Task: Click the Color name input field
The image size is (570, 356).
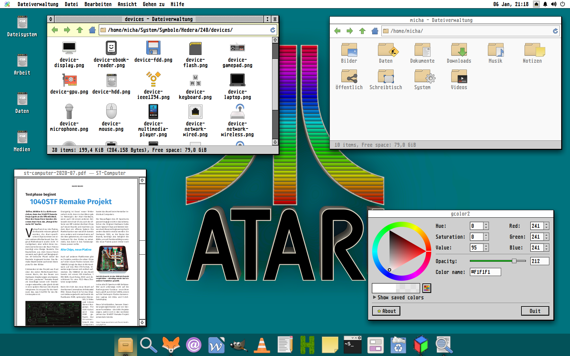Action: tap(485, 272)
